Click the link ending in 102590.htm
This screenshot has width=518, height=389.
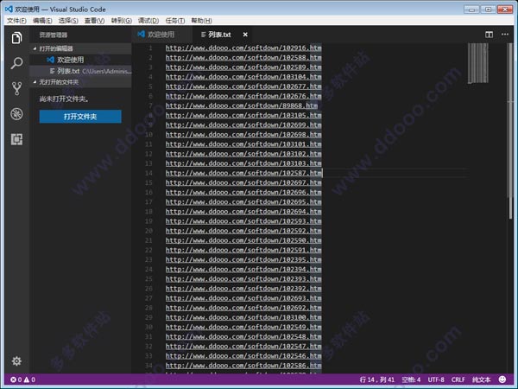click(243, 240)
